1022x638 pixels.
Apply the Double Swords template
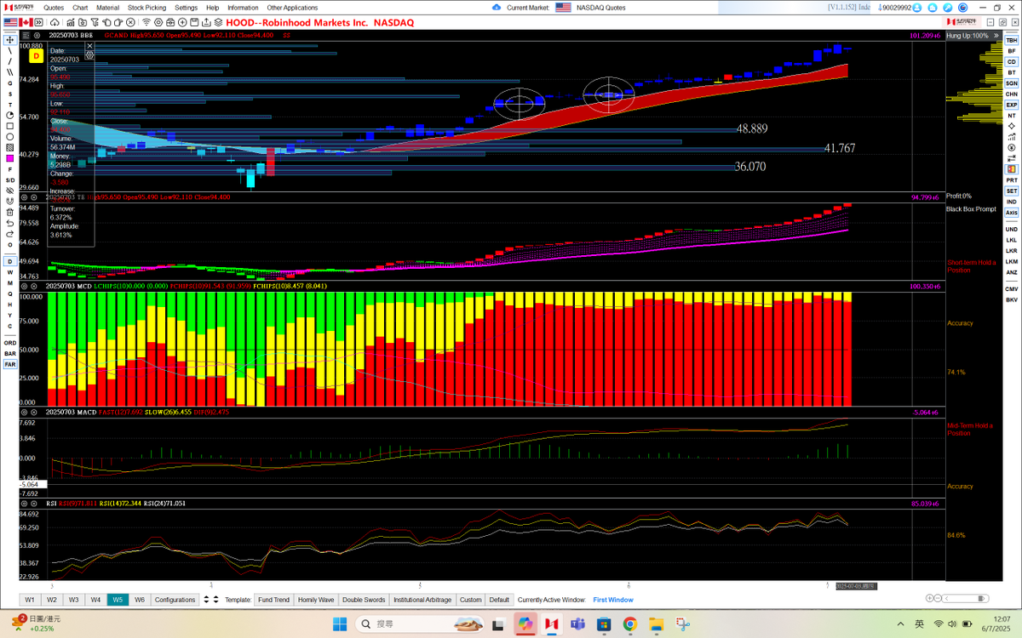pos(364,600)
